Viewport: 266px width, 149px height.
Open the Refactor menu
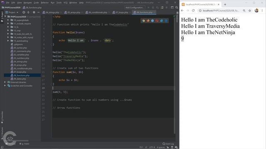click(x=44, y=2)
